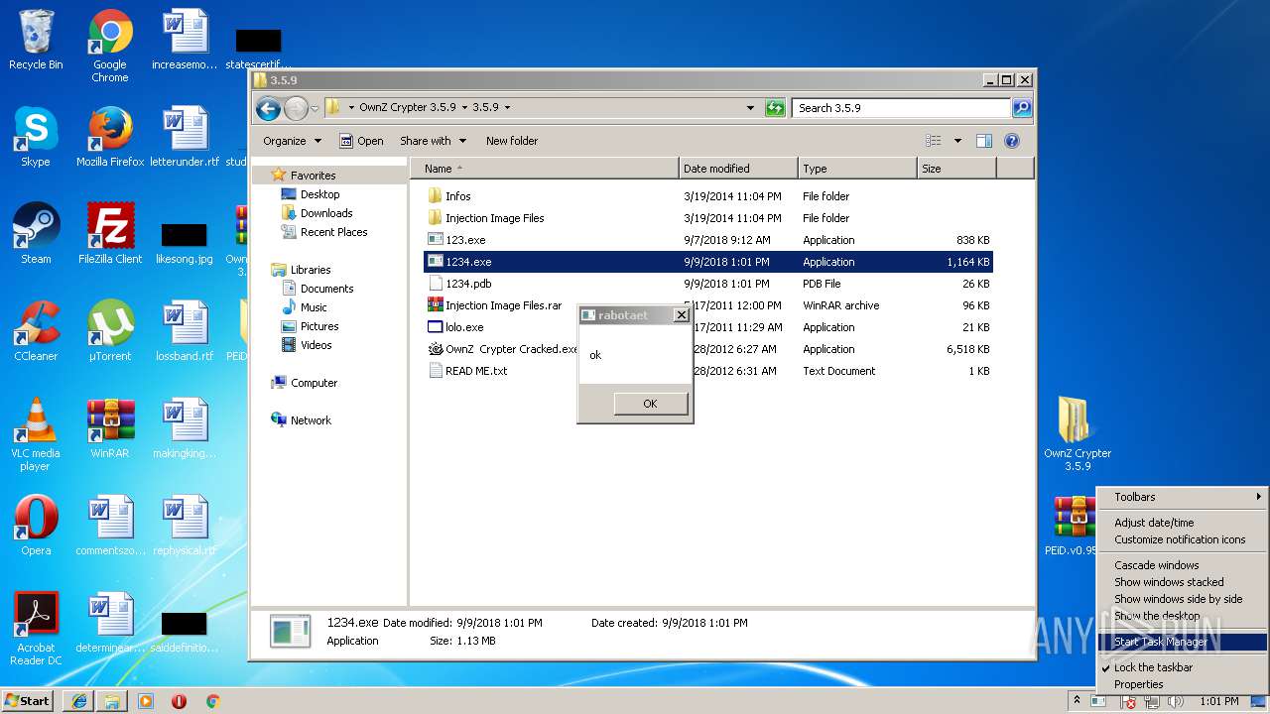Open taskbar Properties menu entry
This screenshot has height=714, width=1270.
(x=1183, y=684)
